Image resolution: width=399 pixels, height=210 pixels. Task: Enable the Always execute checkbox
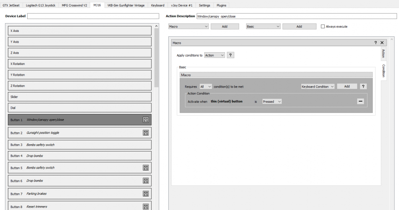pos(323,27)
